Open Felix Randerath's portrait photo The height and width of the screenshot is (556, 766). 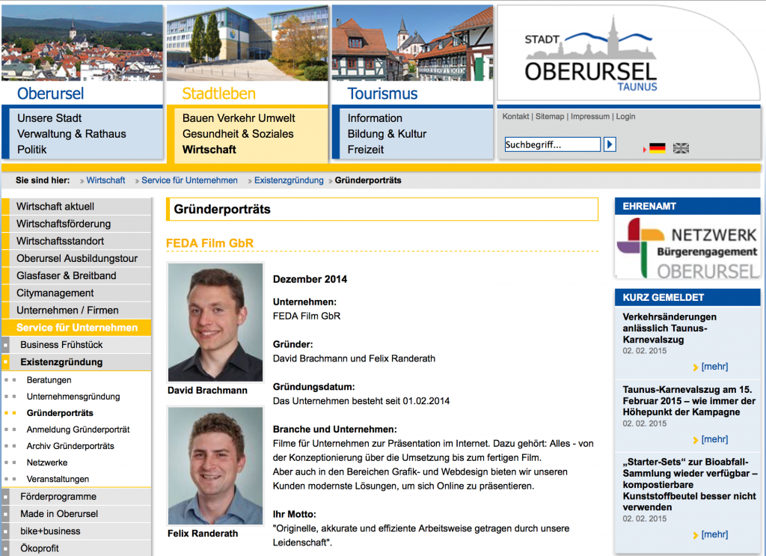[215, 465]
